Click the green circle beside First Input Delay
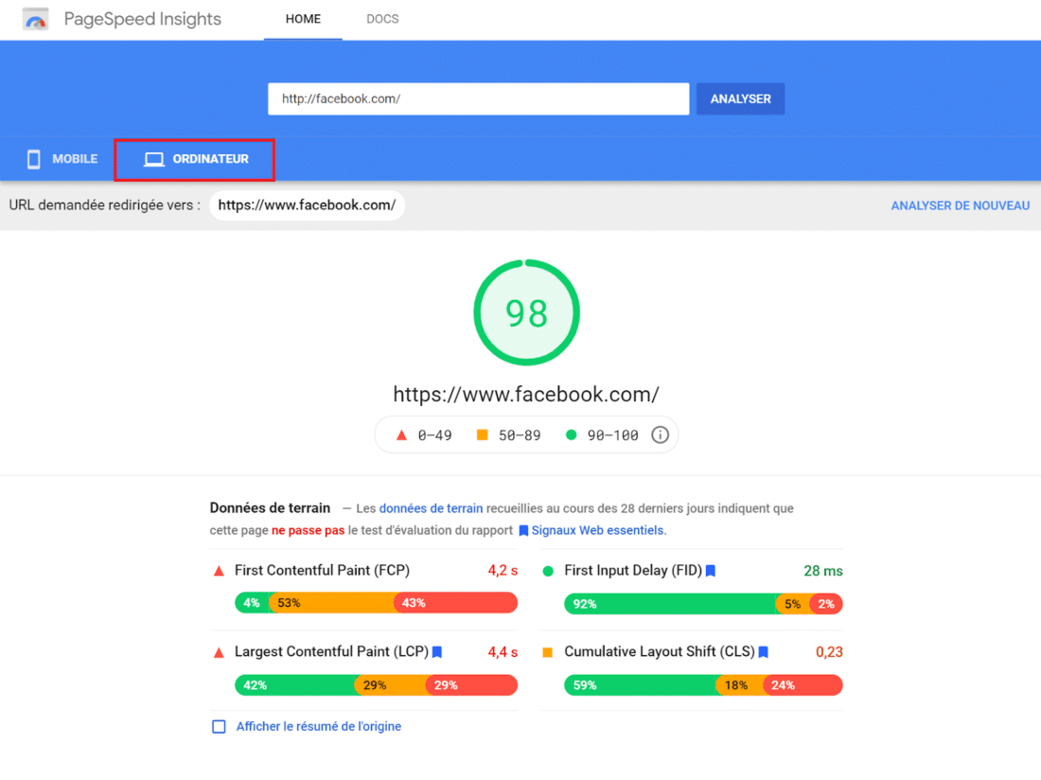Screen dimensions: 1041x780 click(548, 571)
